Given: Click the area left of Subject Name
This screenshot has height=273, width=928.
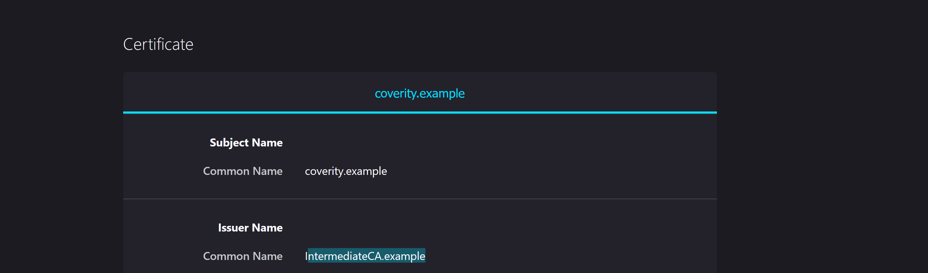Looking at the screenshot, I should click(162, 143).
